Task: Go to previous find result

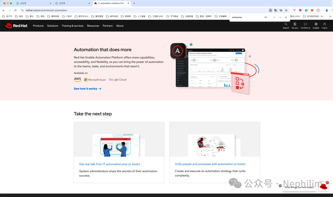Action: coord(274,17)
